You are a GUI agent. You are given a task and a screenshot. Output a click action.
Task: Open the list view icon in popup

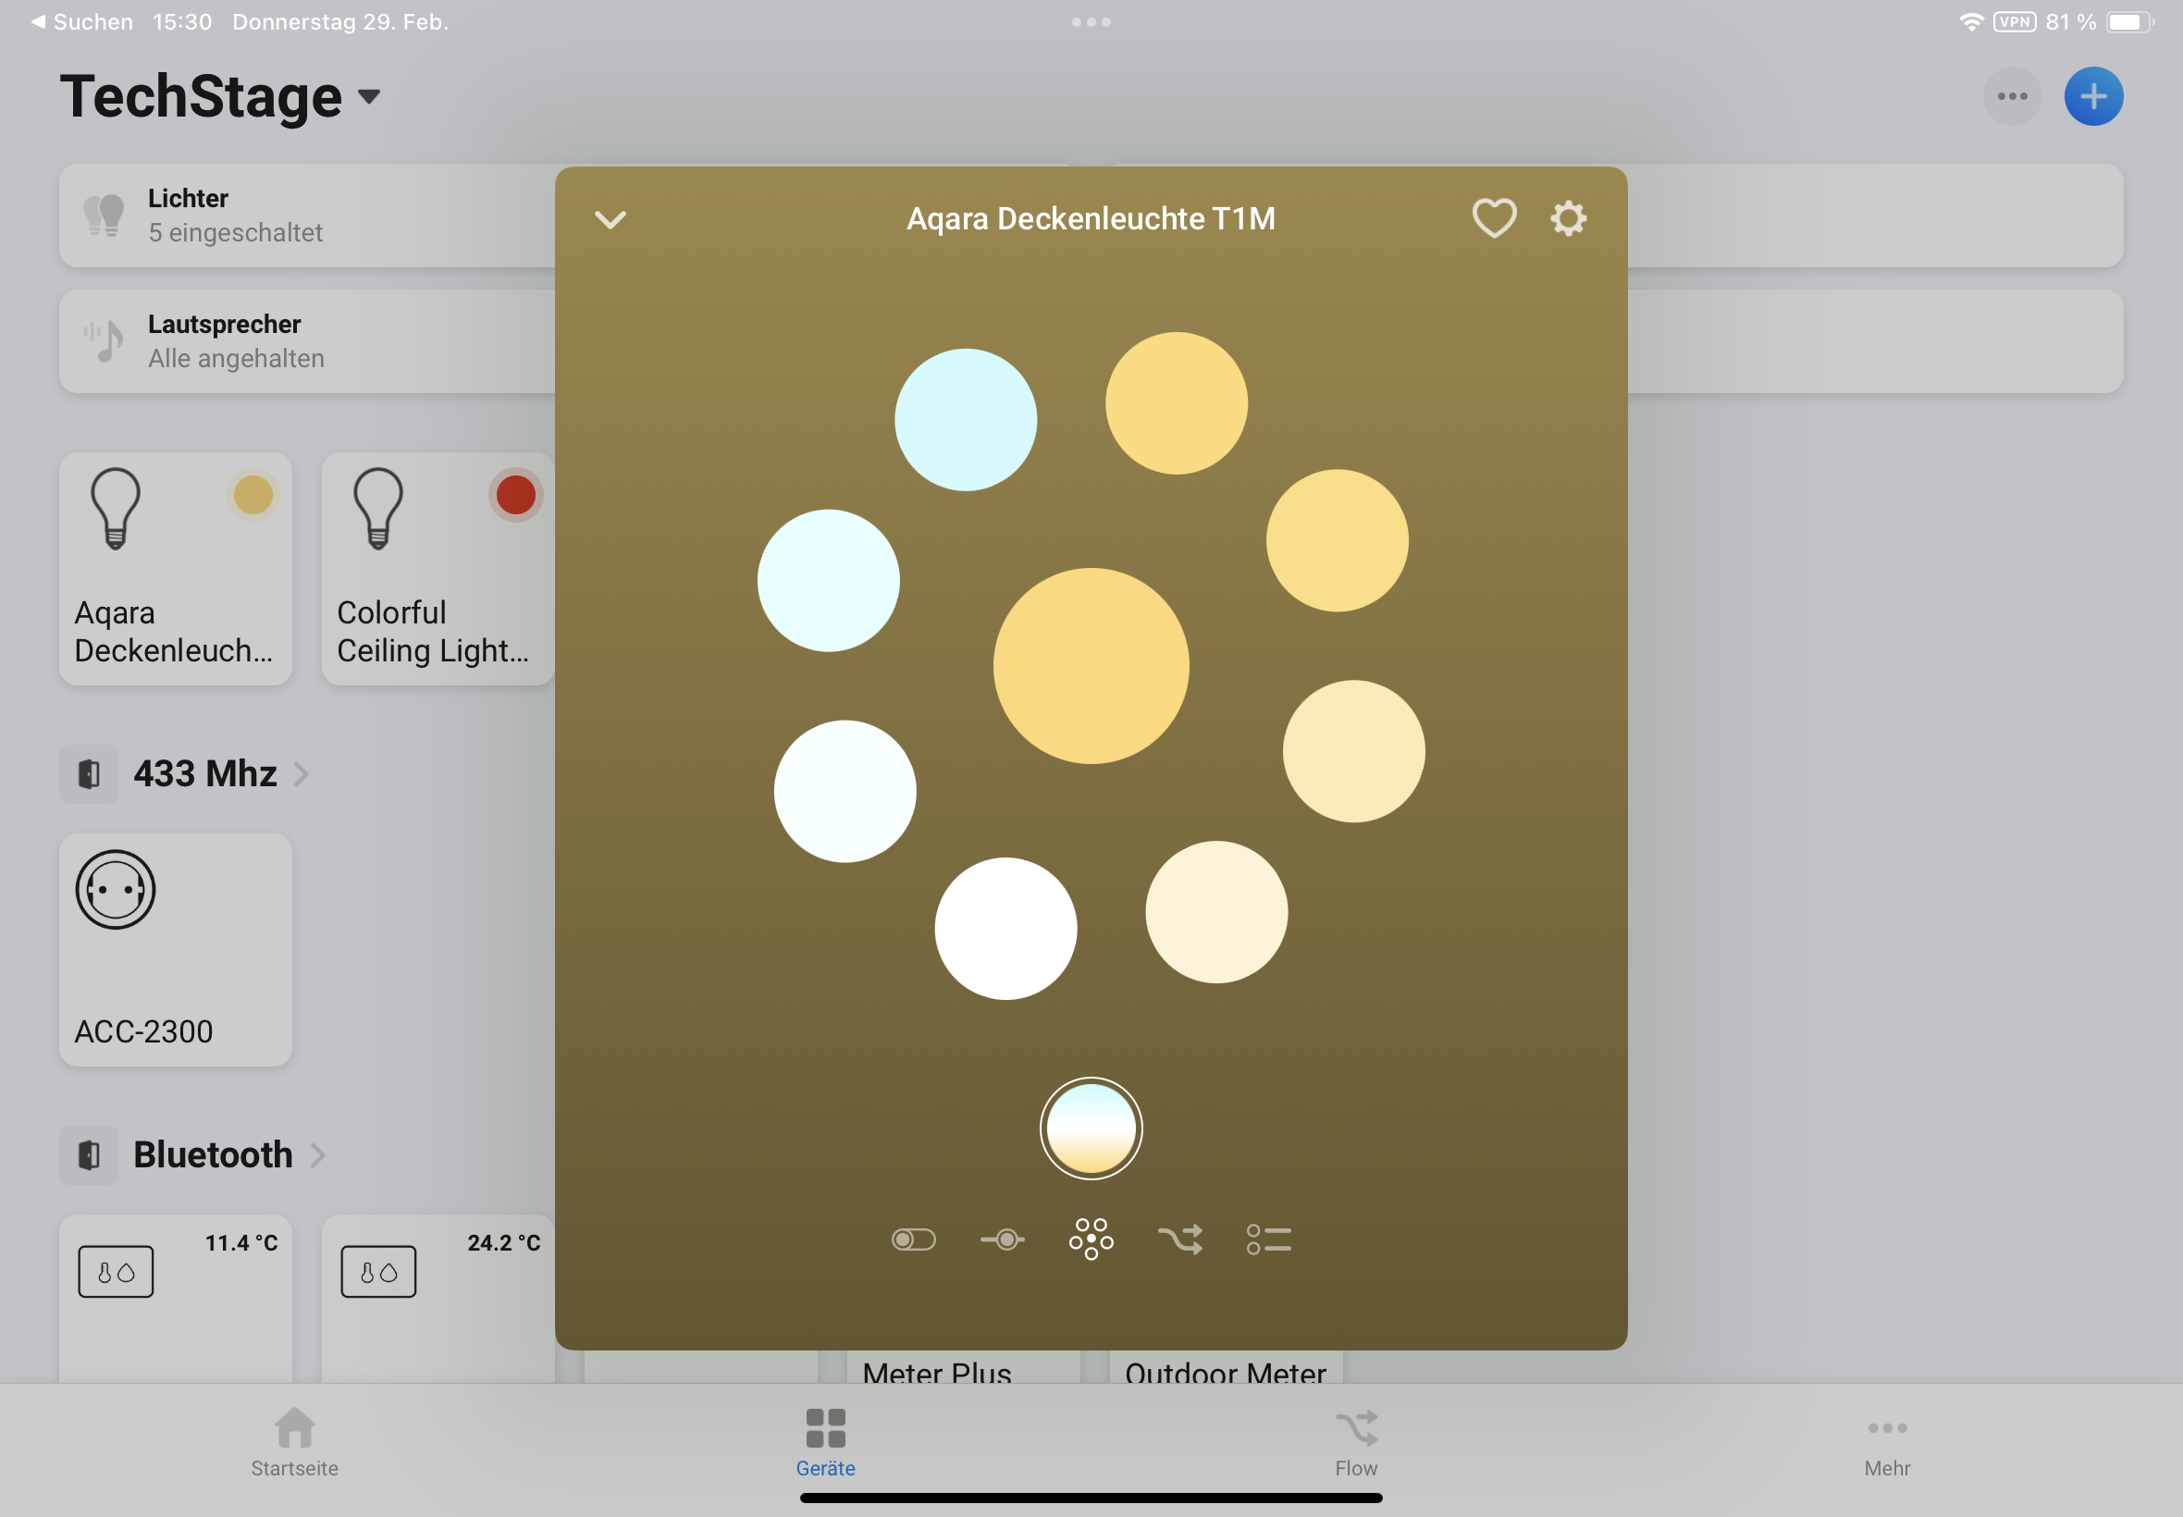(1268, 1239)
